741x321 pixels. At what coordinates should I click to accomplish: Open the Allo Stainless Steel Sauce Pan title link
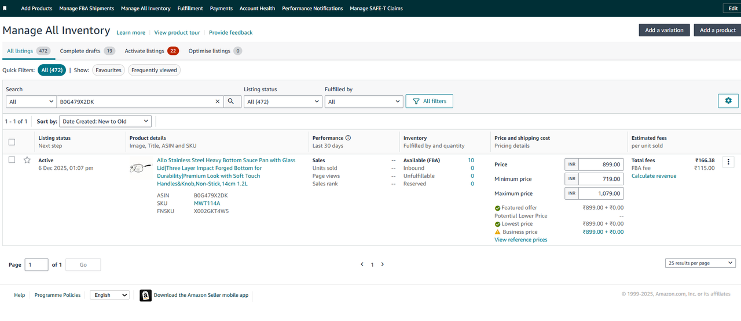(x=226, y=172)
